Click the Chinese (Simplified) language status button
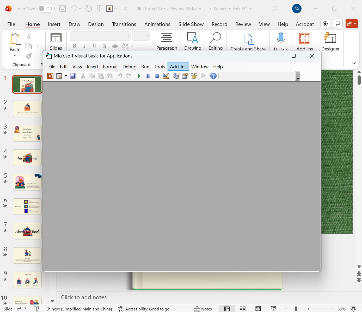362x312 pixels. 79,309
